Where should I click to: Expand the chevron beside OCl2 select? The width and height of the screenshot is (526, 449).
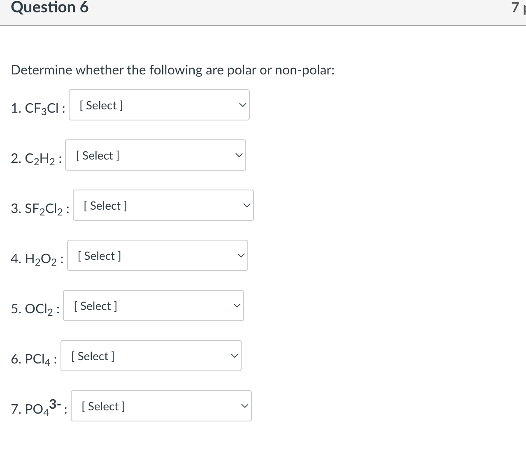(x=237, y=305)
